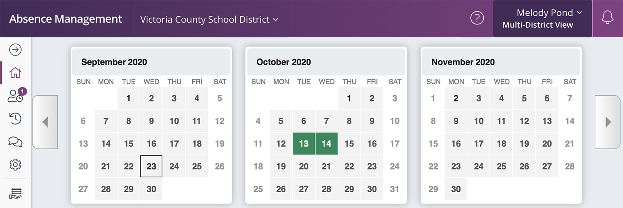
Task: Open the notifications bell icon
Action: [608, 18]
